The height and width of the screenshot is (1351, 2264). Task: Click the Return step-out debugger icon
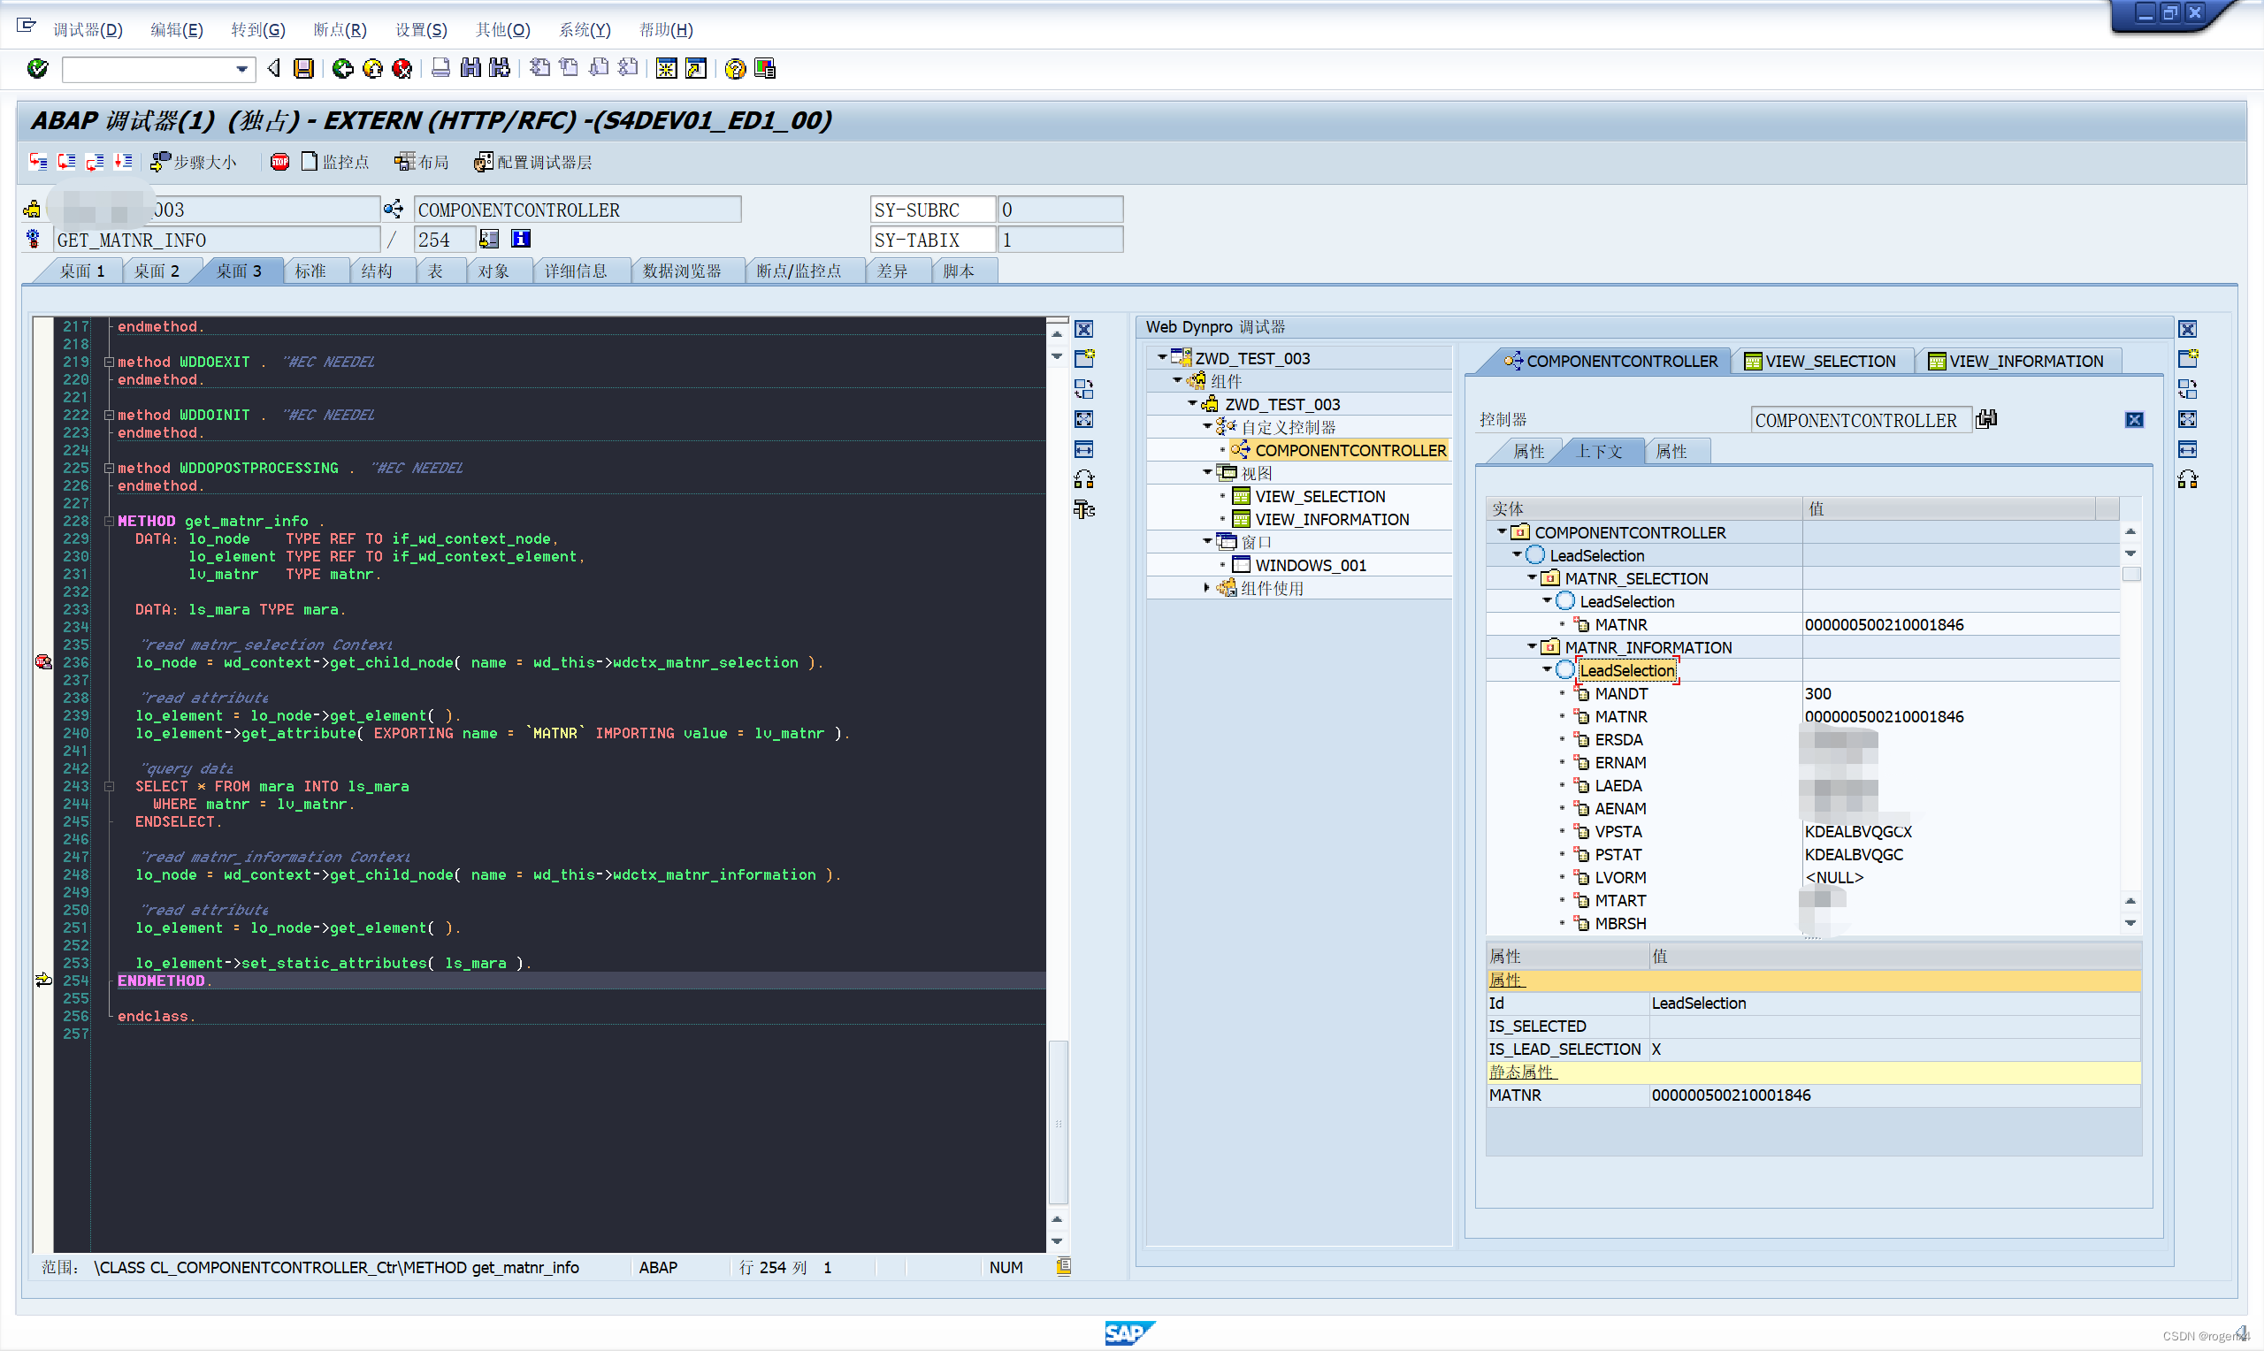pos(95,162)
